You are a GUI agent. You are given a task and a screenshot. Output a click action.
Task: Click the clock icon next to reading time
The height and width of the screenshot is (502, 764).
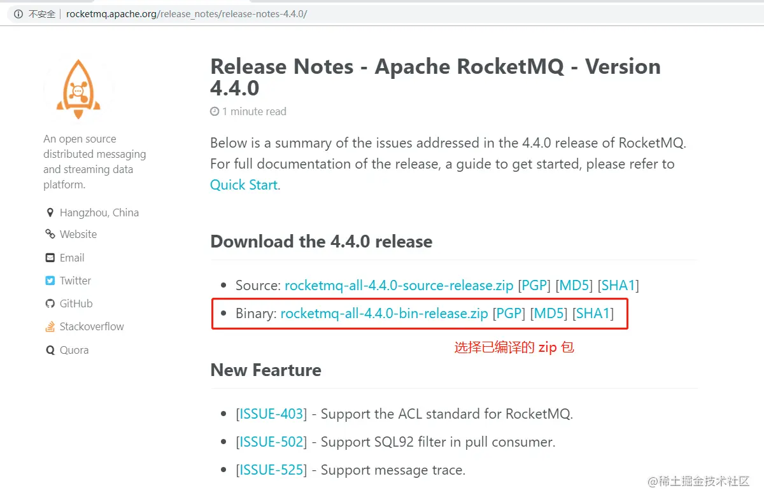pos(214,111)
